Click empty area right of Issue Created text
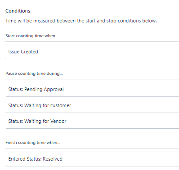179x170 pixels. click(x=108, y=52)
